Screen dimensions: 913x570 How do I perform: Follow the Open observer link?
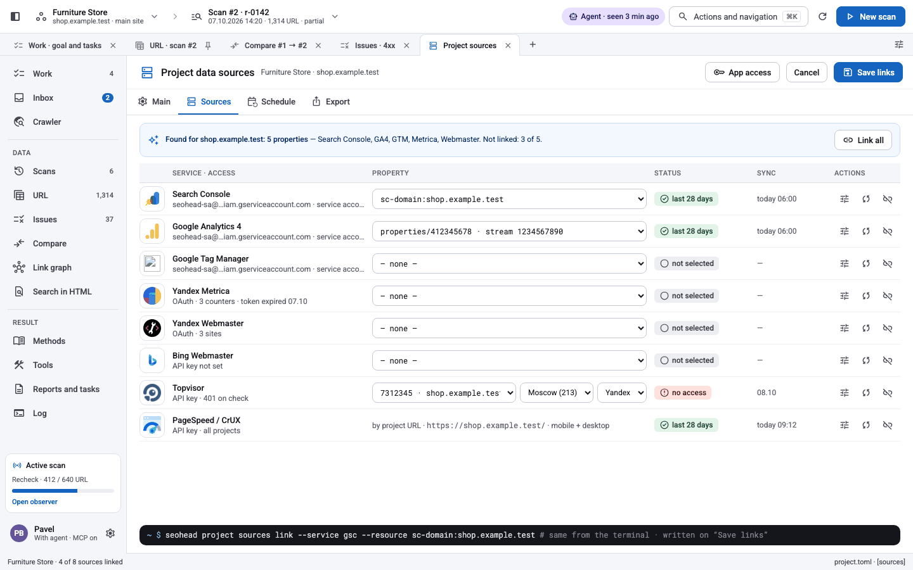pyautogui.click(x=35, y=502)
